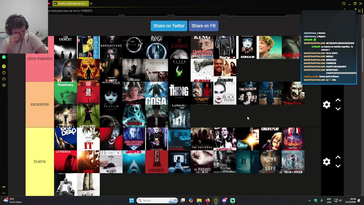Open File Explorer from the taskbar
Screen dimensions: 364x205
[x=199, y=200]
